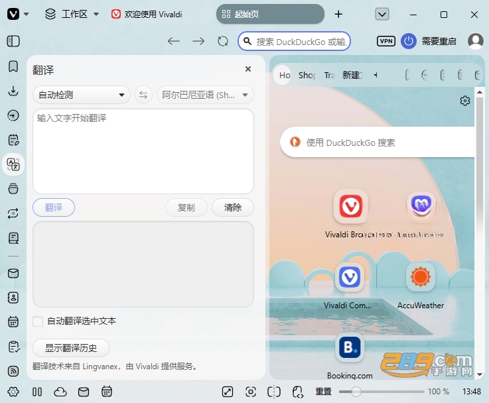489x403 pixels.
Task: Click the status bar break mode icon
Action: (37, 392)
